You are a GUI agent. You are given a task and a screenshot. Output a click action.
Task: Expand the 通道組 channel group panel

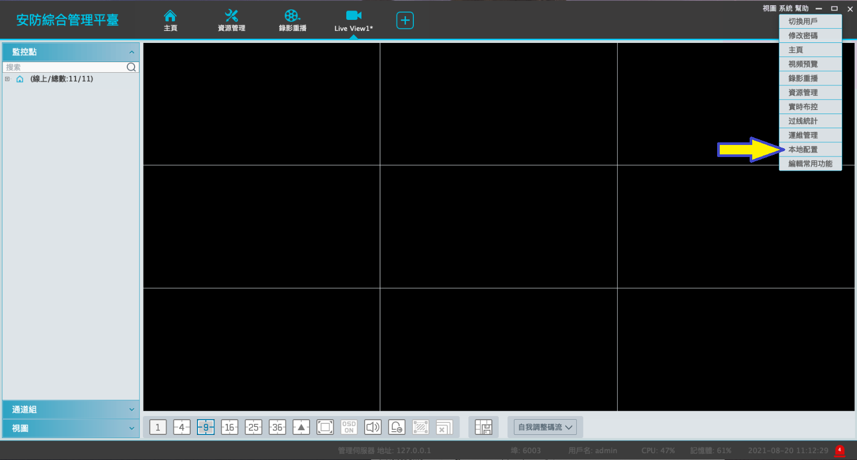(71, 409)
